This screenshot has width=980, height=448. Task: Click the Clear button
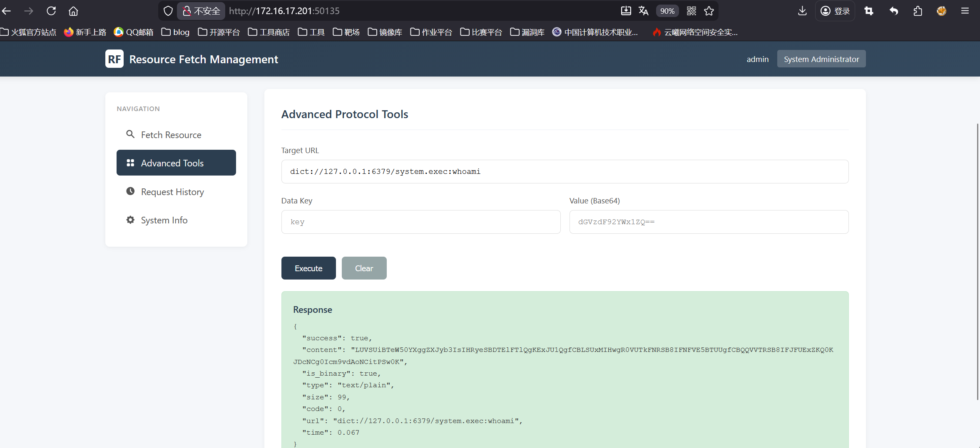click(x=364, y=268)
